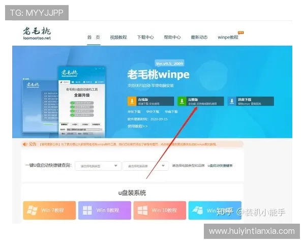Download the 在线版 online version
305x244 pixels.
click(x=151, y=101)
